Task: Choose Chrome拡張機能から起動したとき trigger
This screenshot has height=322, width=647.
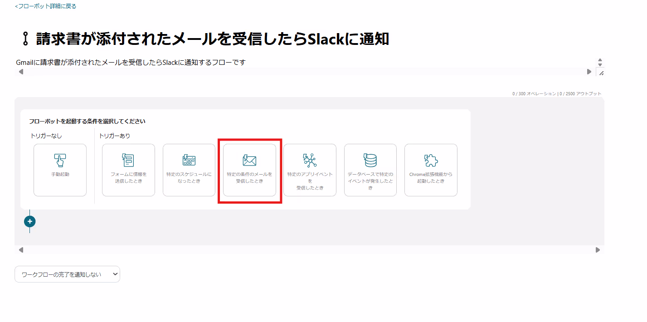Action: coord(431,170)
